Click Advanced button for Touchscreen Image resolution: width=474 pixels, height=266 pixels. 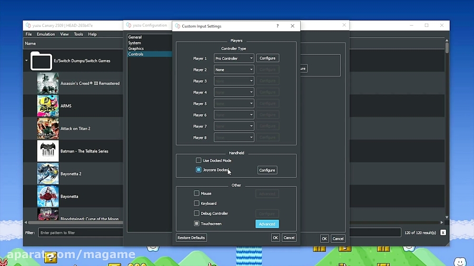(267, 224)
